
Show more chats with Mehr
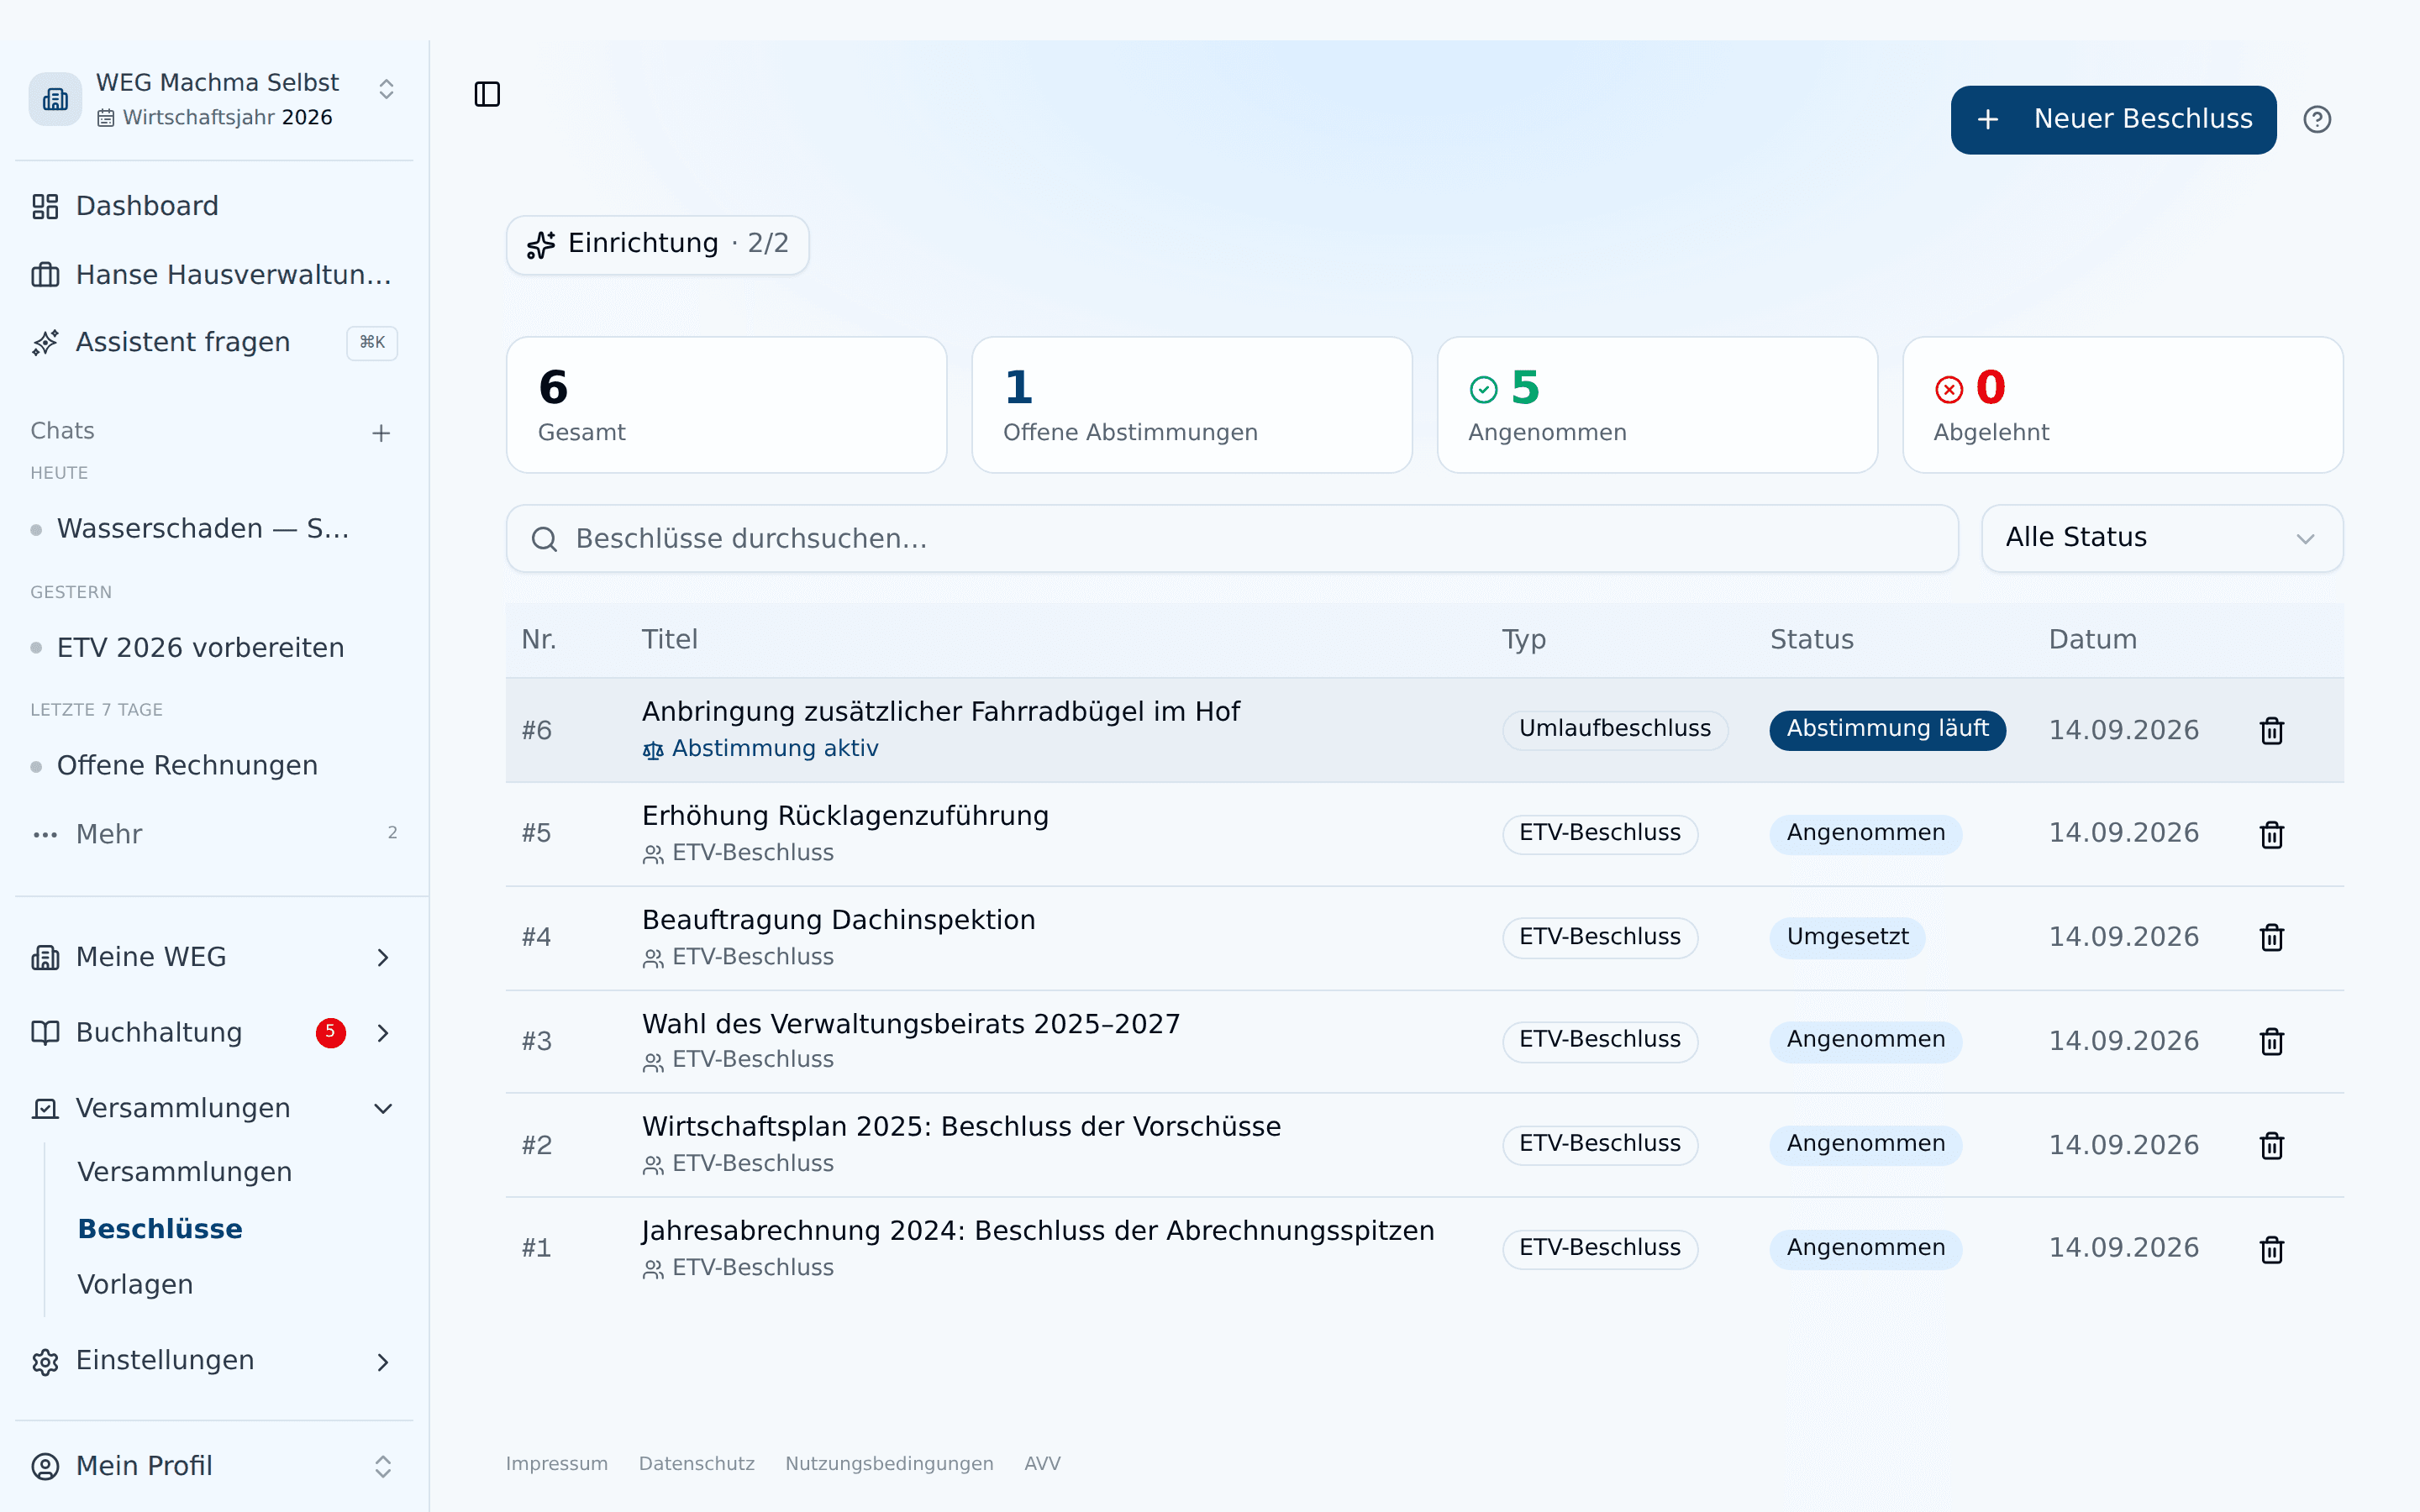click(x=214, y=834)
